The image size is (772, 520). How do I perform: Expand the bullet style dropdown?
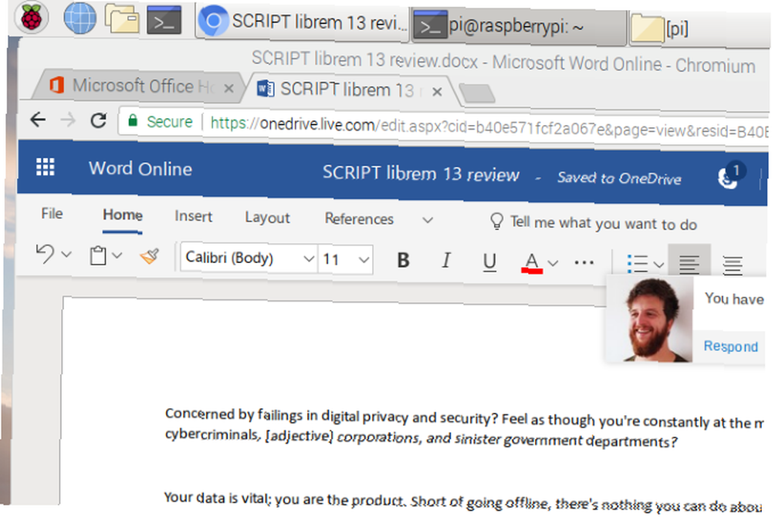[x=659, y=265]
